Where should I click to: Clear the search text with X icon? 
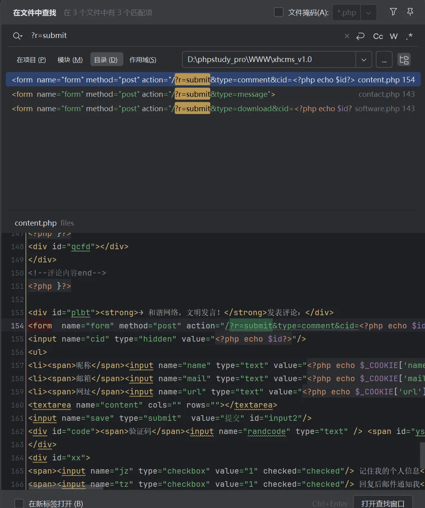click(x=347, y=36)
